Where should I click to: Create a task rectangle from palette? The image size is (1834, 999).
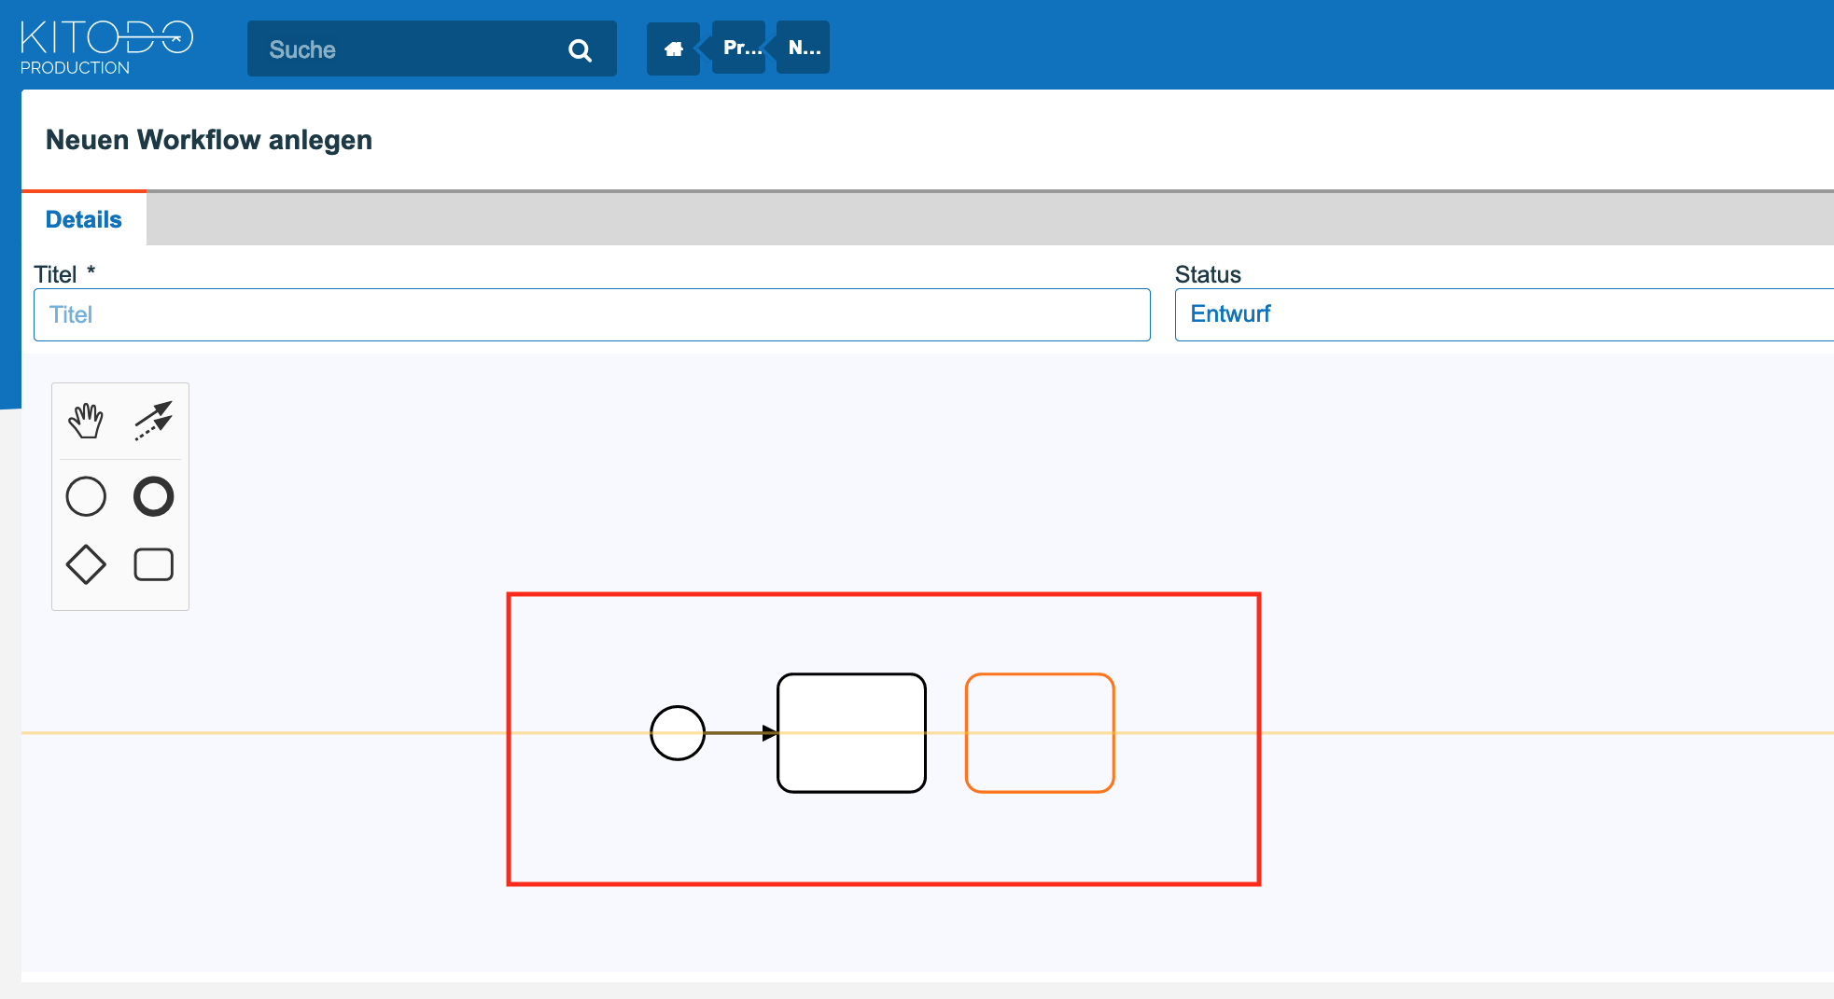click(x=154, y=564)
